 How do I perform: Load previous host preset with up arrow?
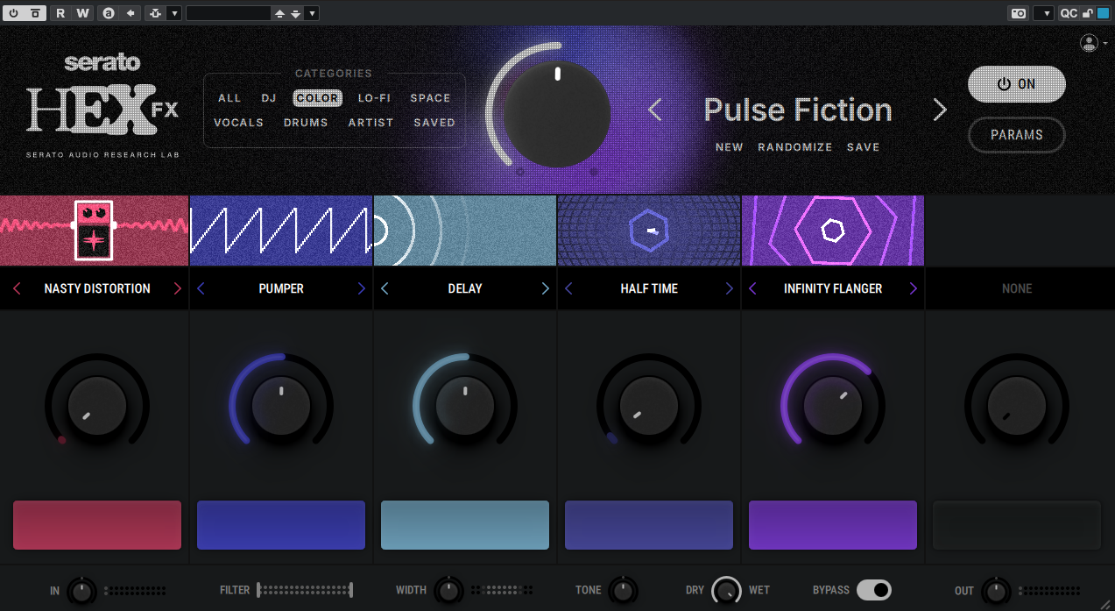click(279, 13)
